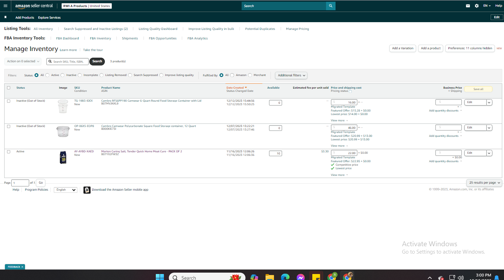Screen dimensions: 504x280
Task: Choose the Active status filter radio
Action: (47, 75)
